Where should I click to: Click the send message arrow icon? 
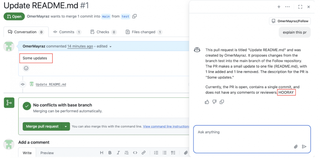click(x=304, y=147)
